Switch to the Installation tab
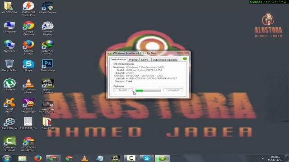The width and height of the screenshot is (289, 162). pos(118,59)
